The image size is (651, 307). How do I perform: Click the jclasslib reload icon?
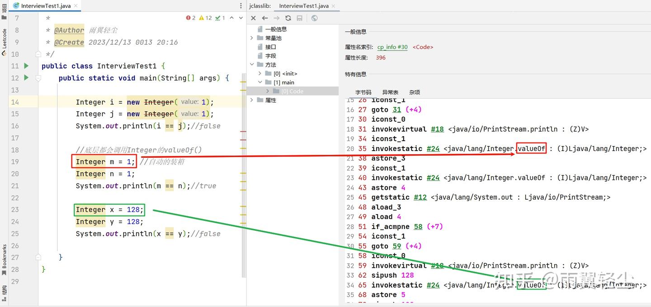tap(288, 18)
